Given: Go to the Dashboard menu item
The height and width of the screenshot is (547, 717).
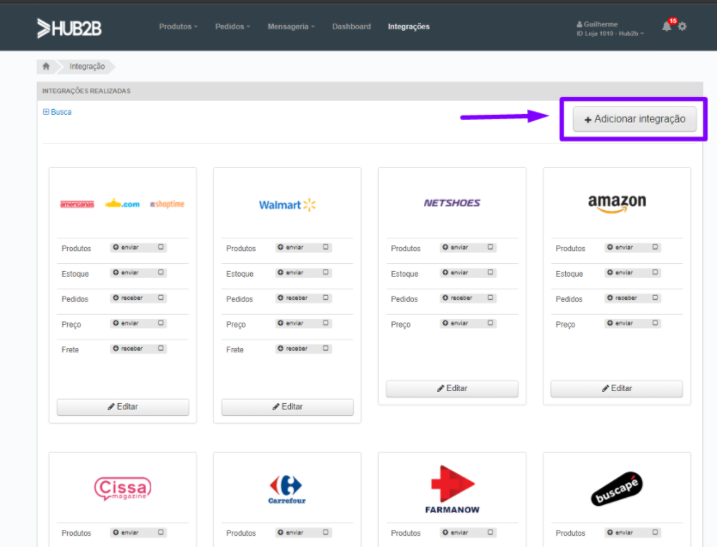Looking at the screenshot, I should [352, 27].
